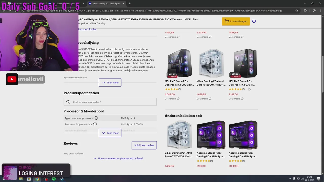The height and width of the screenshot is (182, 324).
Task: Open 'Vibox Gaming PC • Intel Core i9 12900KF' link
Action: pyautogui.click(x=211, y=83)
